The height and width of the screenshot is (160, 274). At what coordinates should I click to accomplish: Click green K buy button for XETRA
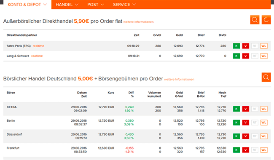236,109
